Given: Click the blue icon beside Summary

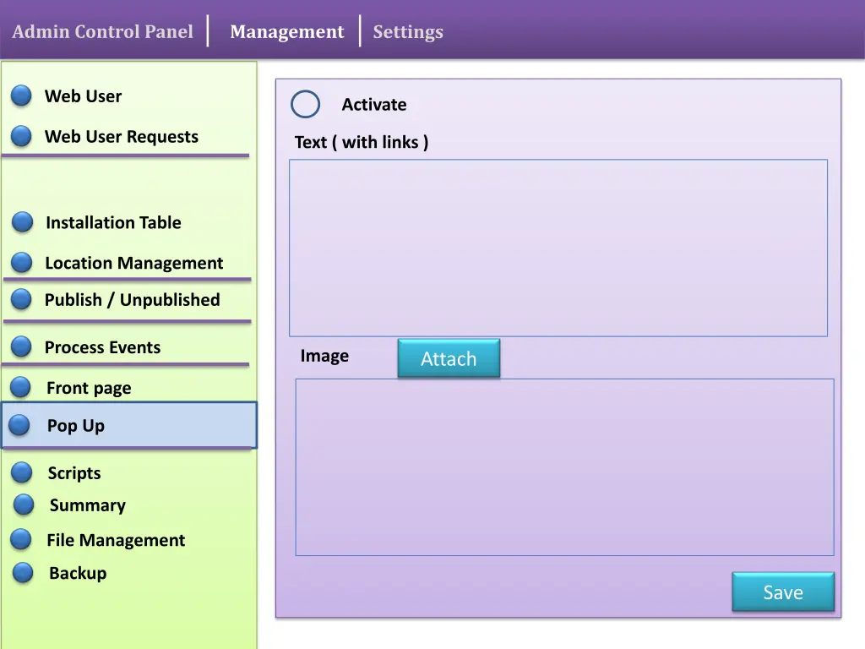Looking at the screenshot, I should pos(24,505).
